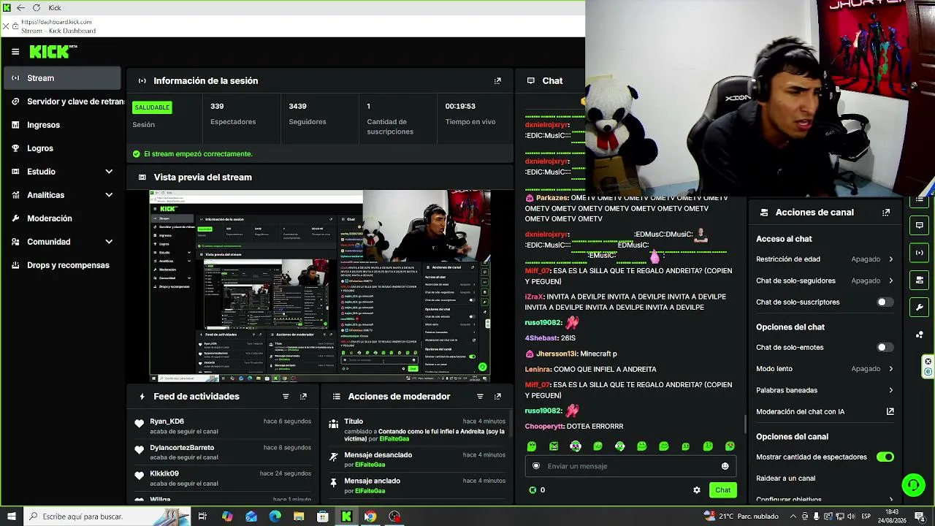Open Ryan_KD6 profile in activity feed
This screenshot has width=935, height=526.
[x=167, y=422]
